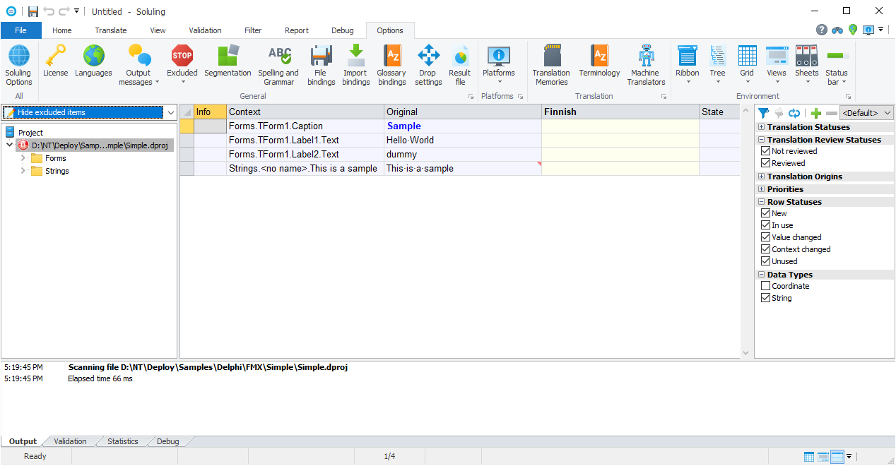Screen dimensions: 896x466
Task: Uncheck the New row status checkbox
Action: [x=765, y=213]
